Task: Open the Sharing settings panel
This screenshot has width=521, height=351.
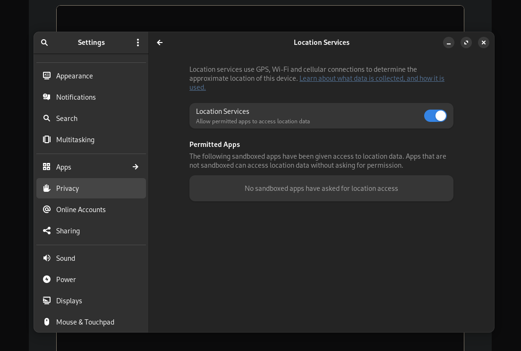Action: (x=91, y=231)
